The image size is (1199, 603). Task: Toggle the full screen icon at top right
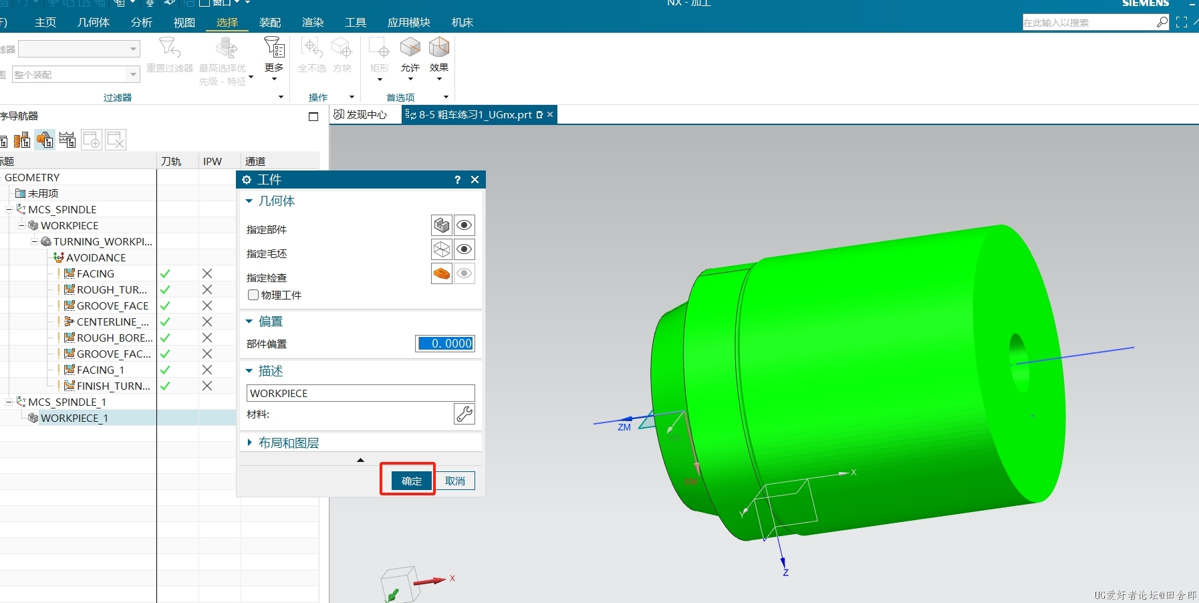pos(1182,22)
